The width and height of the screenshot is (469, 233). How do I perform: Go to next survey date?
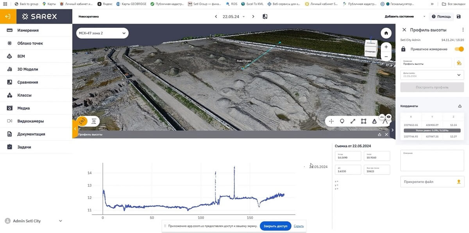tap(253, 16)
